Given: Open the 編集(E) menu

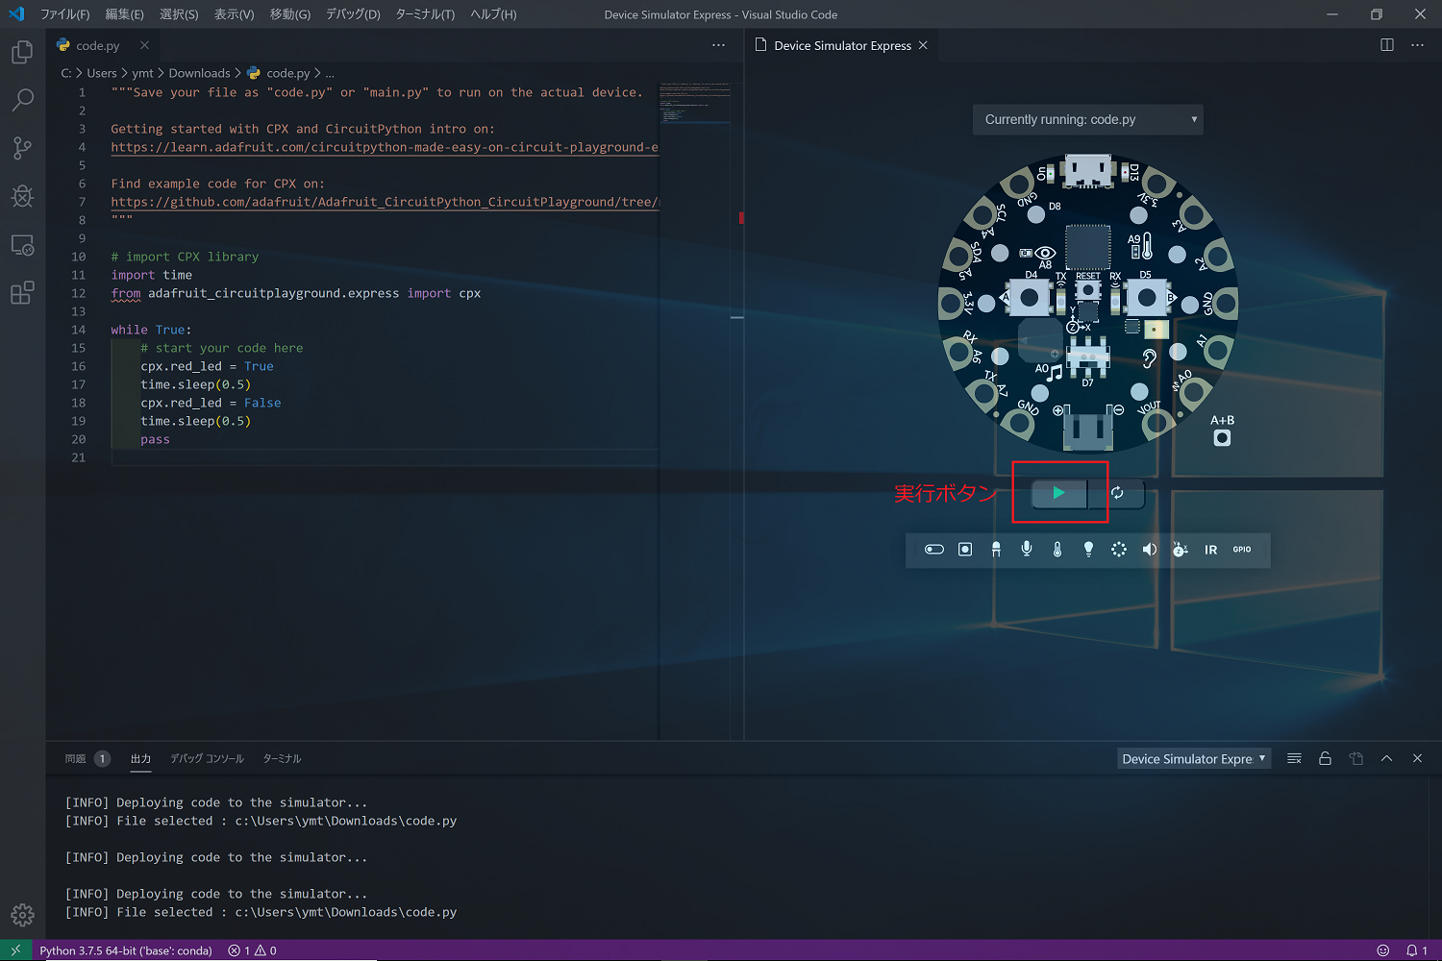Looking at the screenshot, I should pyautogui.click(x=124, y=14).
